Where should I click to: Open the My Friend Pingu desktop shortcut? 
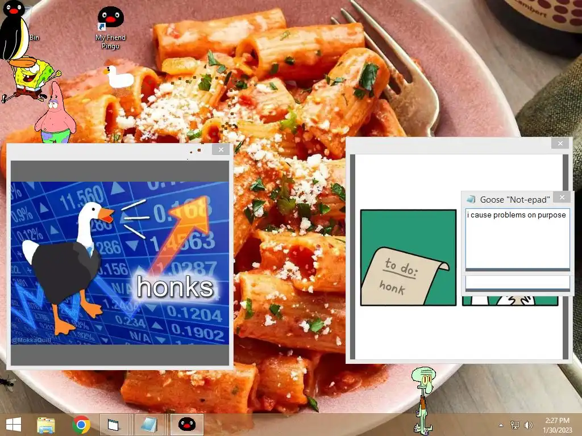[x=110, y=27]
